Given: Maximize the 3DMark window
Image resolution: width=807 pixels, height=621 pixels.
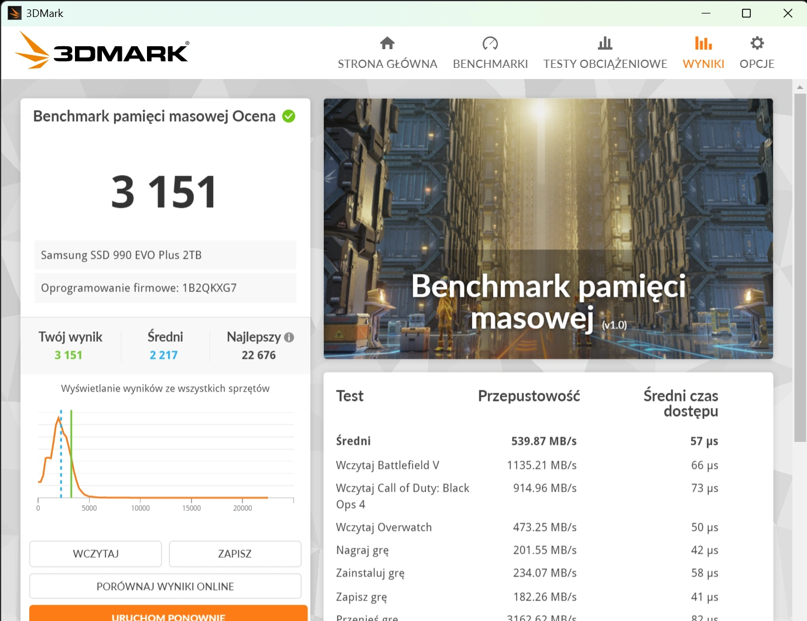Looking at the screenshot, I should coord(746,13).
